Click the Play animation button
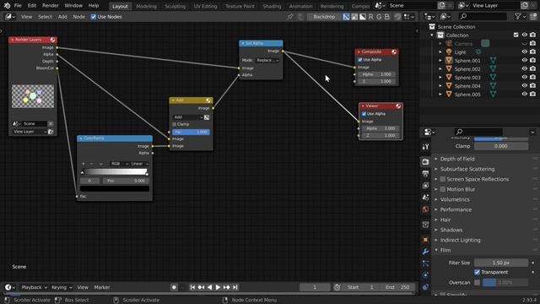540x304 pixels. point(218,287)
